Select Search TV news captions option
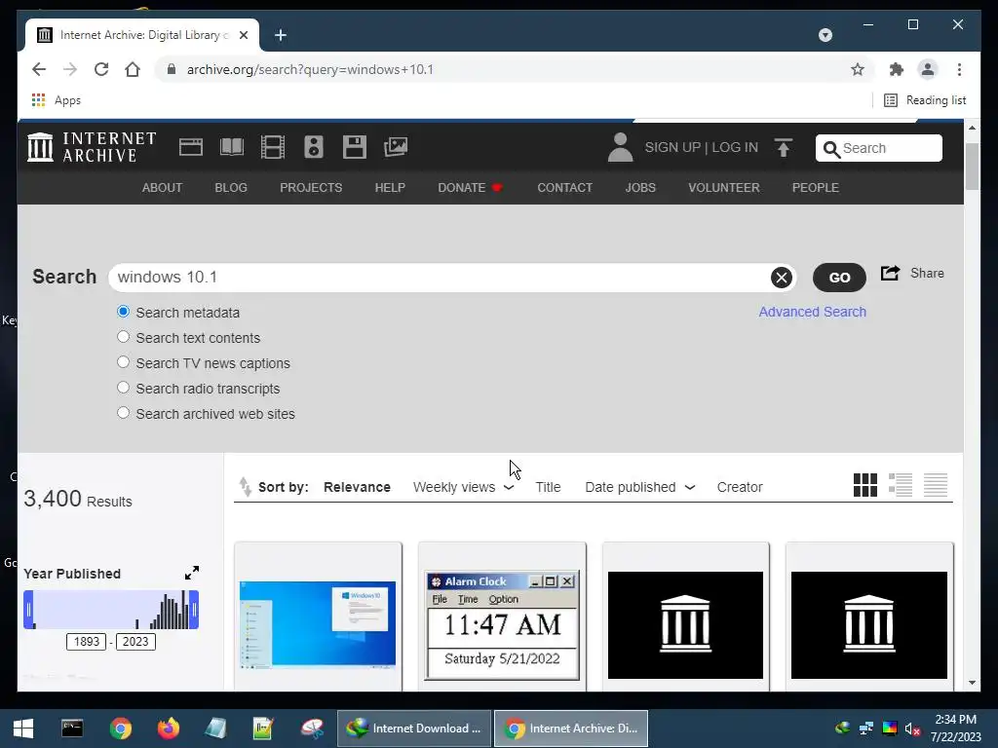This screenshot has width=998, height=748. [x=124, y=362]
